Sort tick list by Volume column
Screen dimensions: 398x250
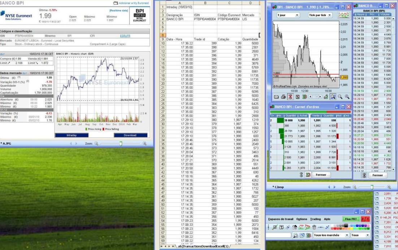tap(385, 14)
